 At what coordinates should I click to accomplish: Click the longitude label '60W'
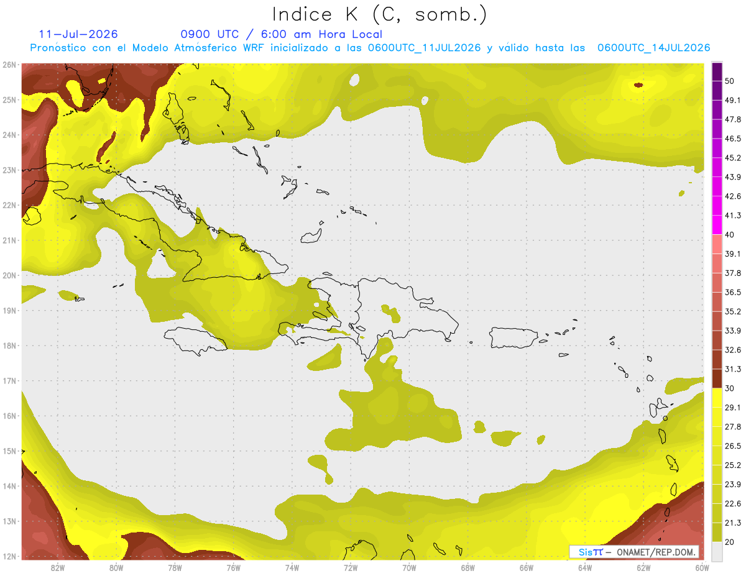tap(702, 568)
